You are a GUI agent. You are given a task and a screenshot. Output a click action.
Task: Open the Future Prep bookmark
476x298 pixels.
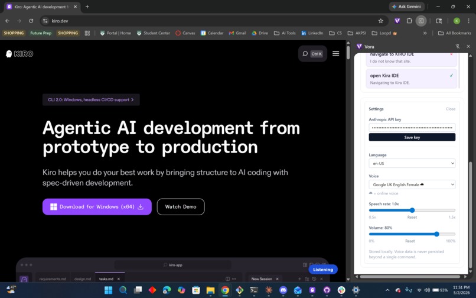(x=41, y=33)
